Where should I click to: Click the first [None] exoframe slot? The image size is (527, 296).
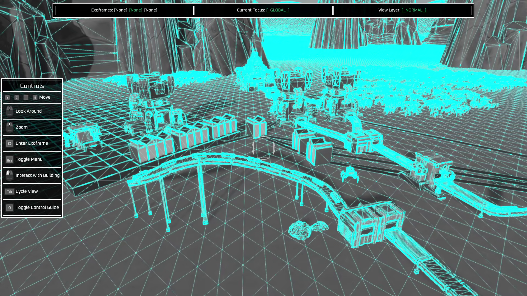120,10
